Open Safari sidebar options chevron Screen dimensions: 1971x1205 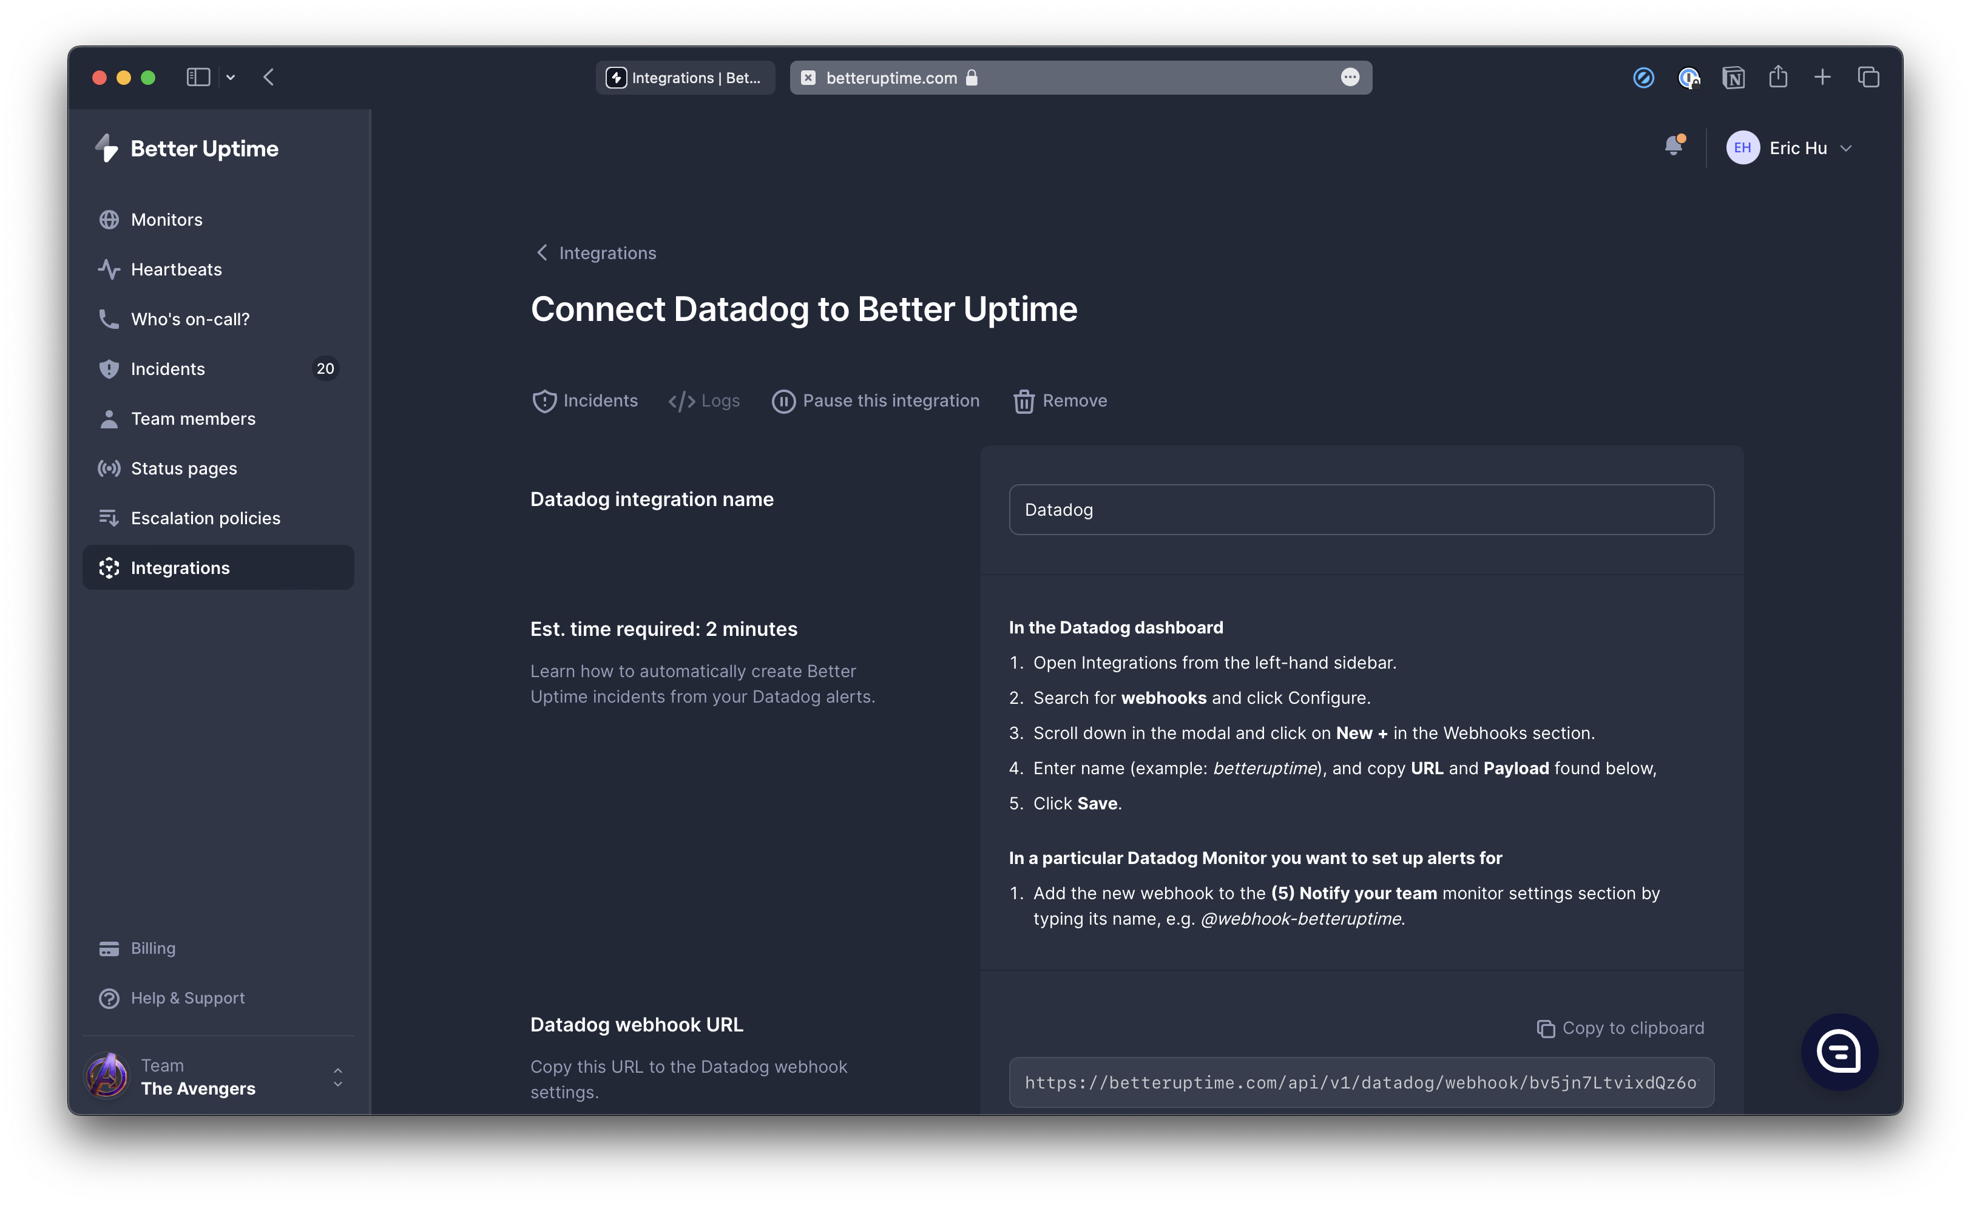231,78
